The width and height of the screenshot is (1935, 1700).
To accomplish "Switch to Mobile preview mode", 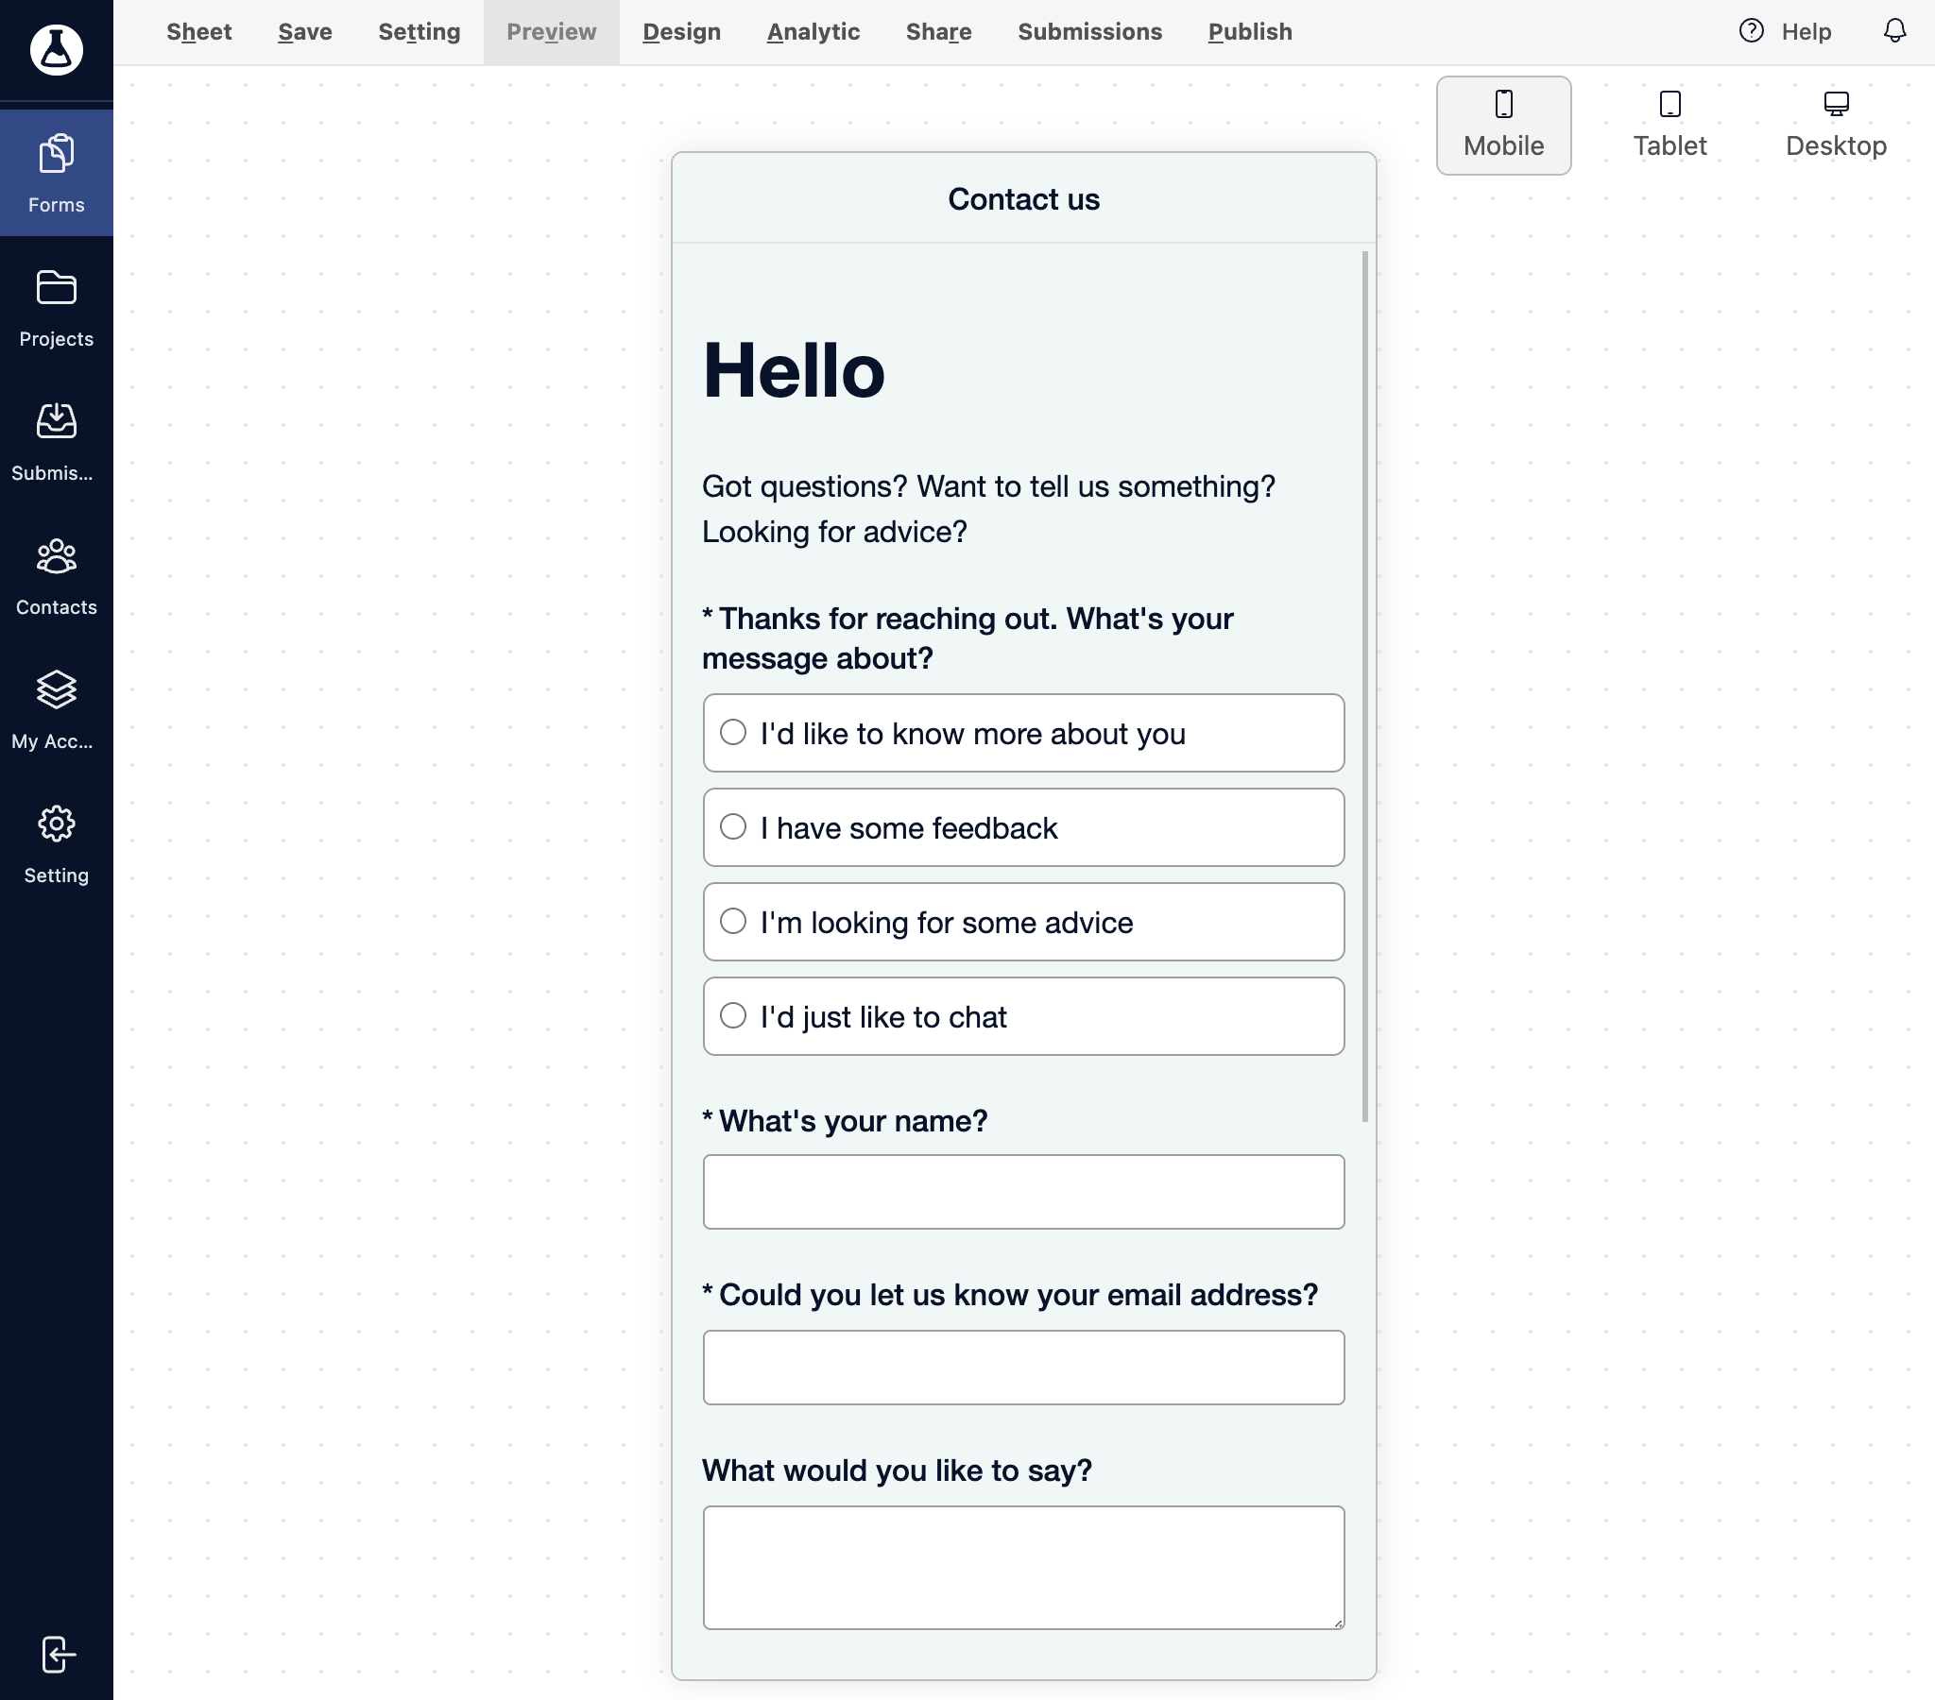I will (x=1504, y=125).
